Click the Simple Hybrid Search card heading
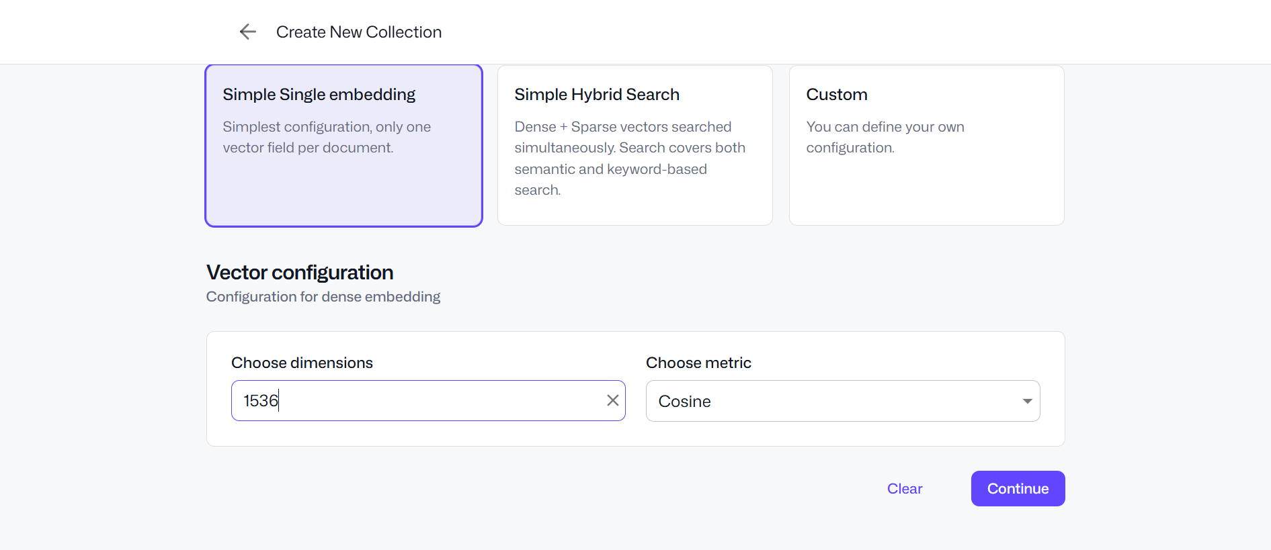This screenshot has width=1271, height=550. (x=597, y=95)
